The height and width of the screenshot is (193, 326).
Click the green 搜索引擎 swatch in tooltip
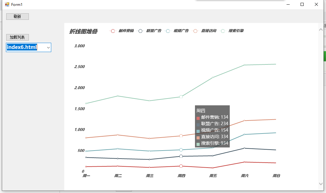point(198,144)
